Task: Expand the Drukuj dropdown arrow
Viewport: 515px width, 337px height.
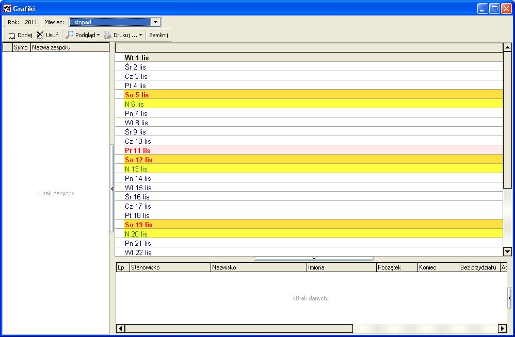Action: [x=140, y=35]
